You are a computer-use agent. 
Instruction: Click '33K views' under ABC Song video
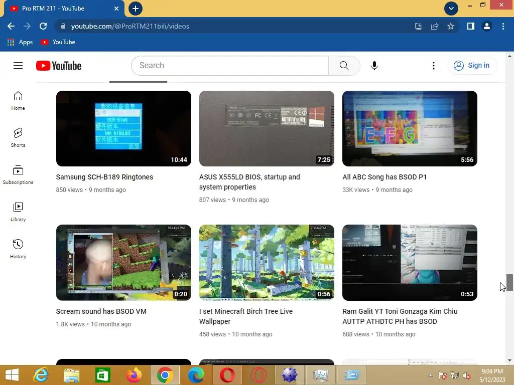[x=356, y=190]
